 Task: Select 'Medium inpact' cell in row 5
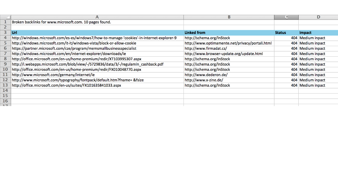[318, 43]
